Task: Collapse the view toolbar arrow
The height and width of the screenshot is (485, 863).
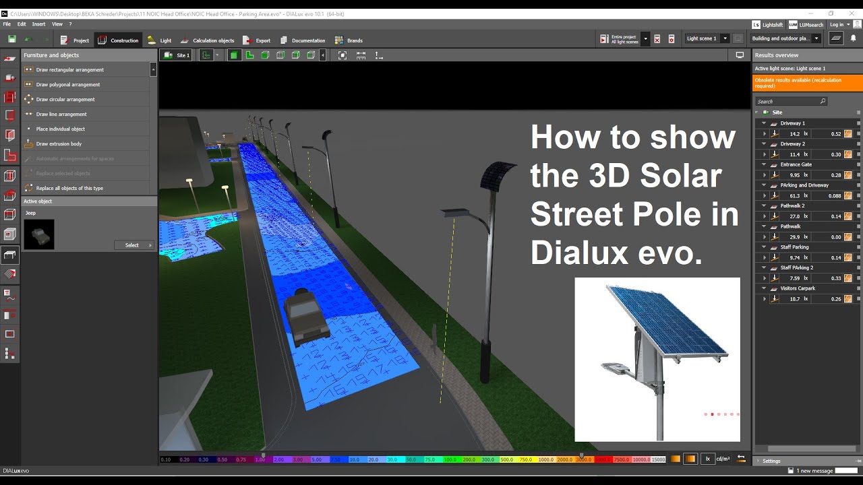Action: coord(323,55)
